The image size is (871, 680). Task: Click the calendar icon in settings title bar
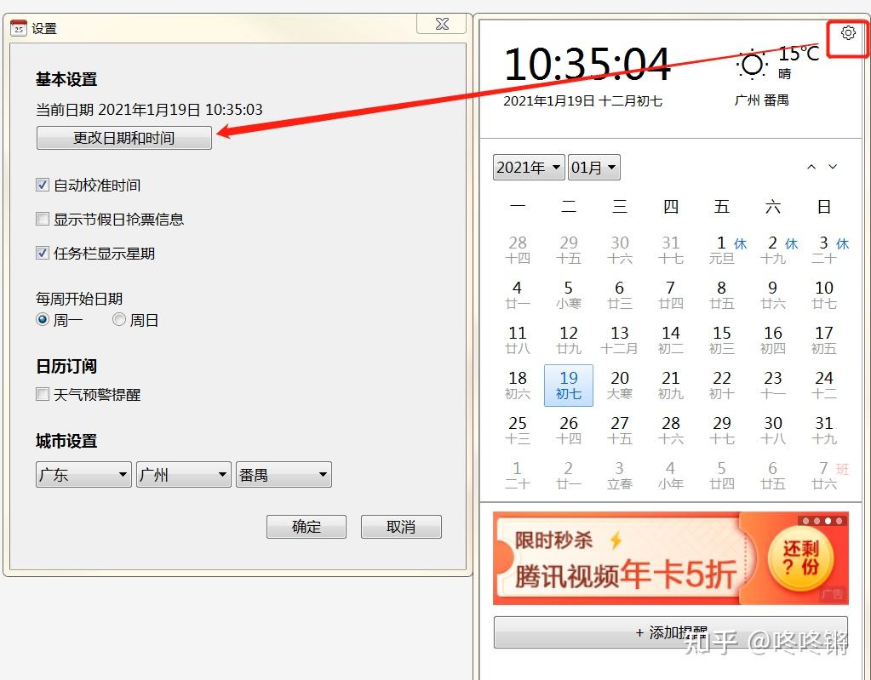19,27
